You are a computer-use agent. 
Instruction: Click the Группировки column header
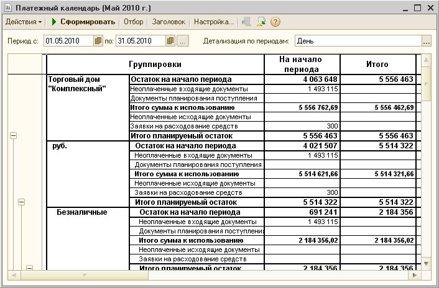coord(155,65)
